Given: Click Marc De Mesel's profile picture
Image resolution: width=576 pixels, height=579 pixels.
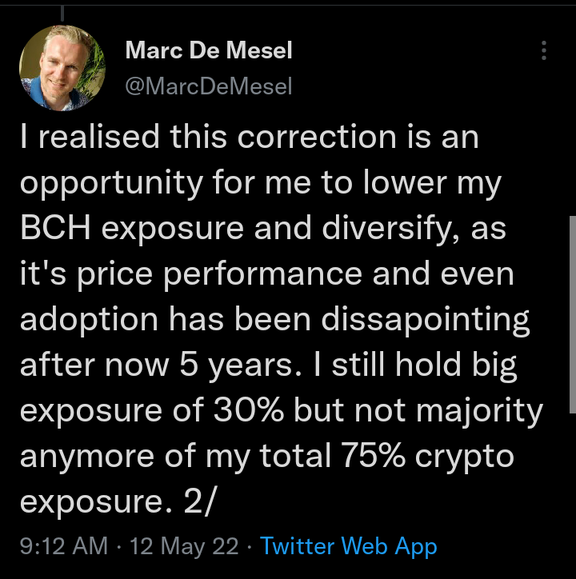Looking at the screenshot, I should point(62,68).
